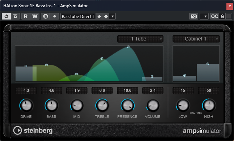
Task: Click the DRIVE knob
Action: point(26,105)
